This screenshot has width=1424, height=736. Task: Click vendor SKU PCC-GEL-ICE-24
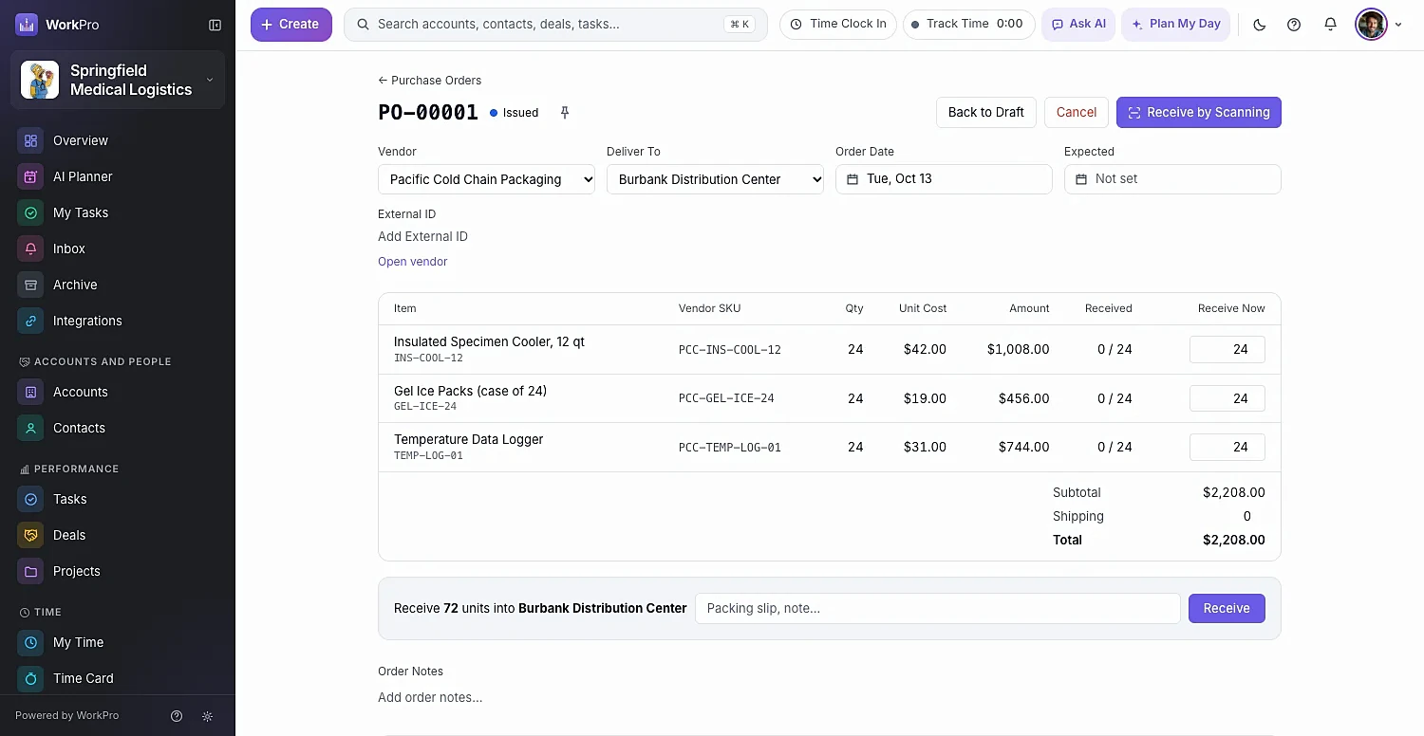[x=726, y=398]
